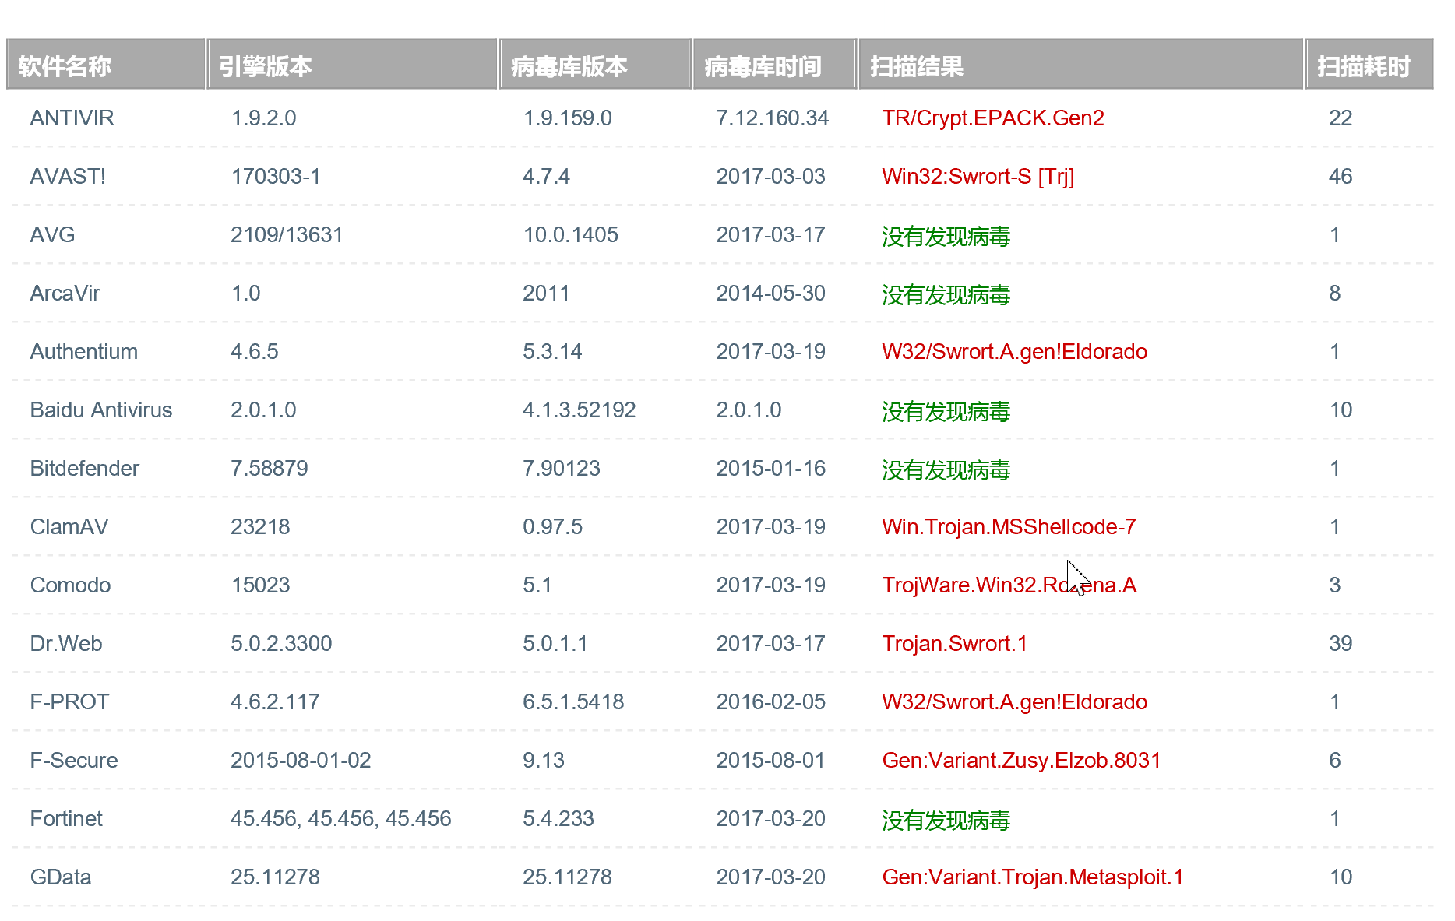Click virus database version 7.90123
The image size is (1455, 921).
[561, 469]
